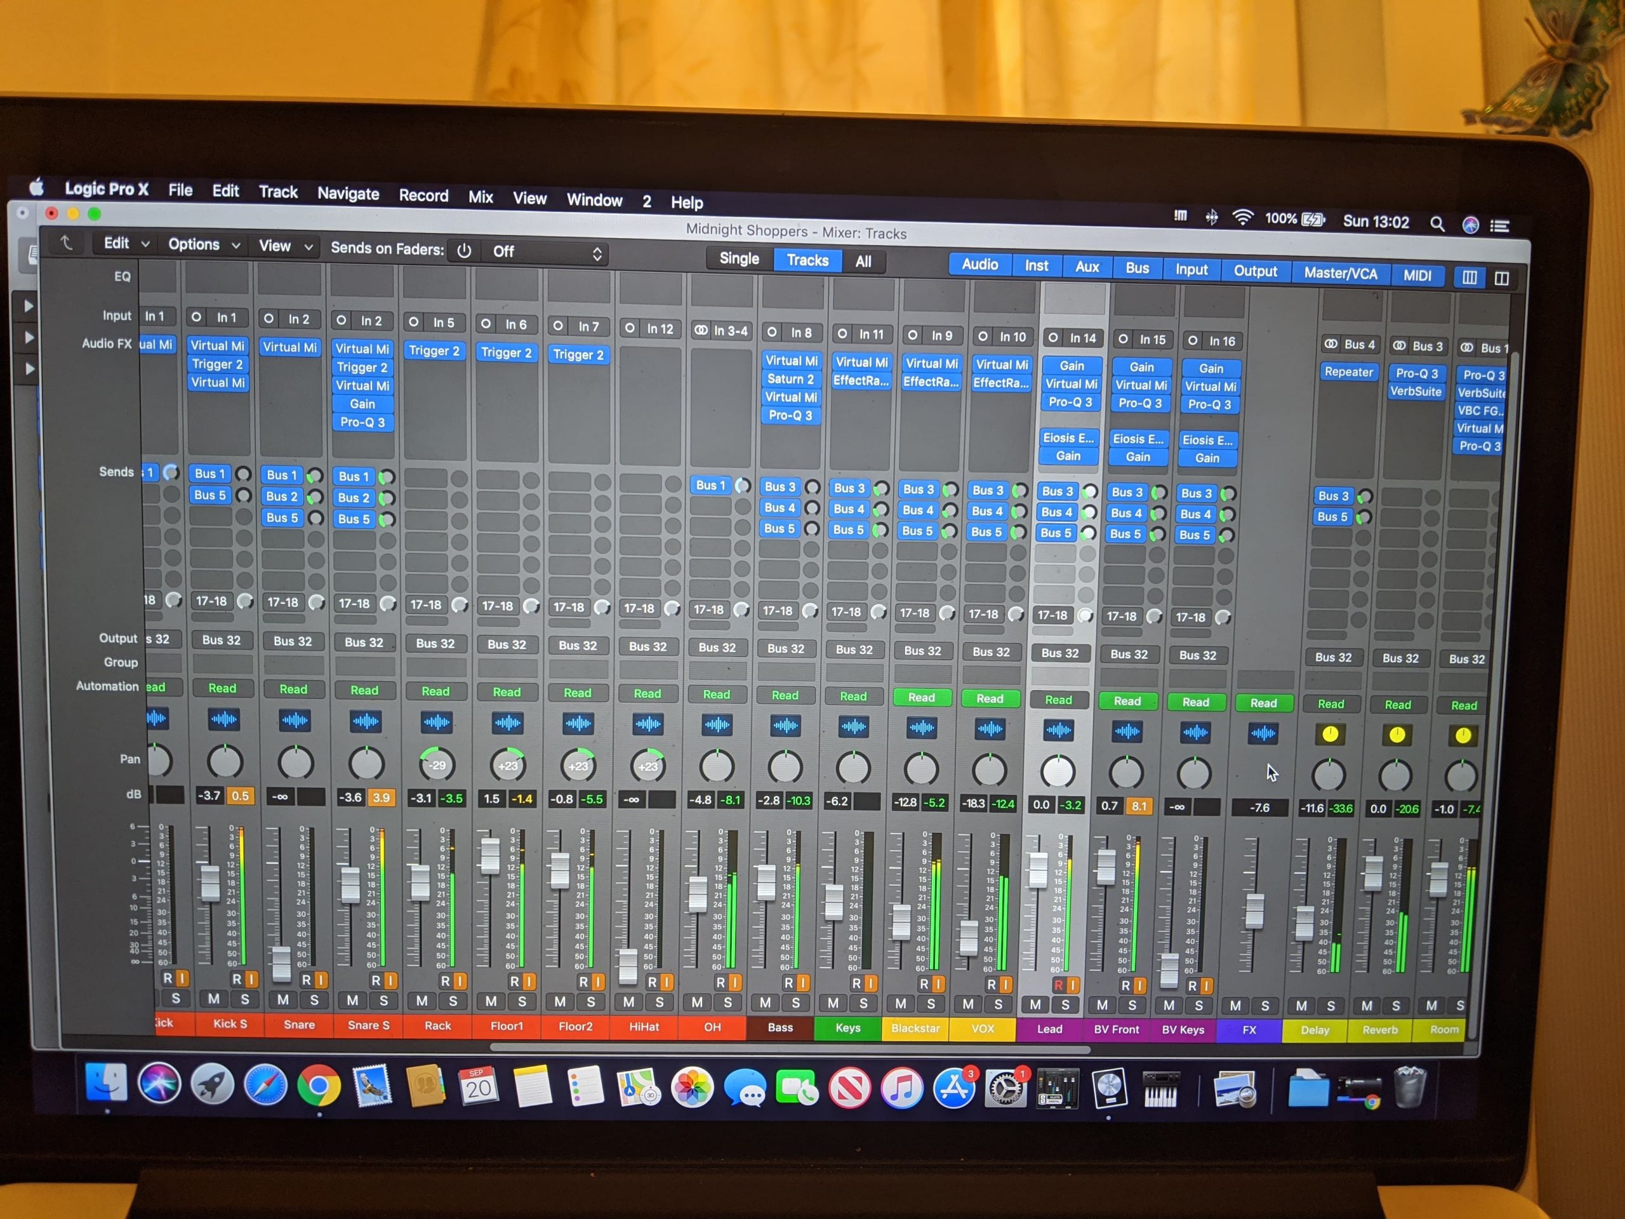Solo the Lead channel

point(1065,1004)
